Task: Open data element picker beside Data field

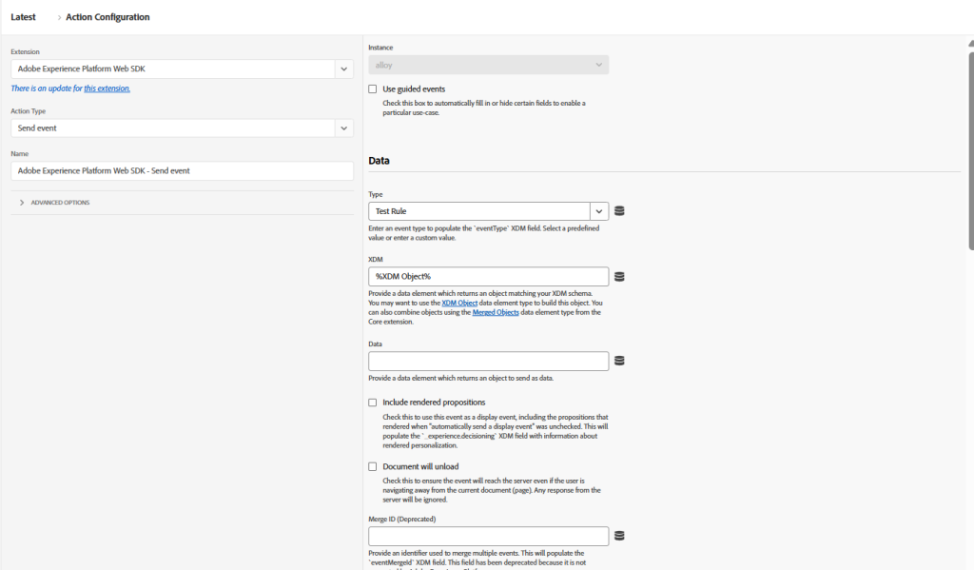Action: [619, 362]
